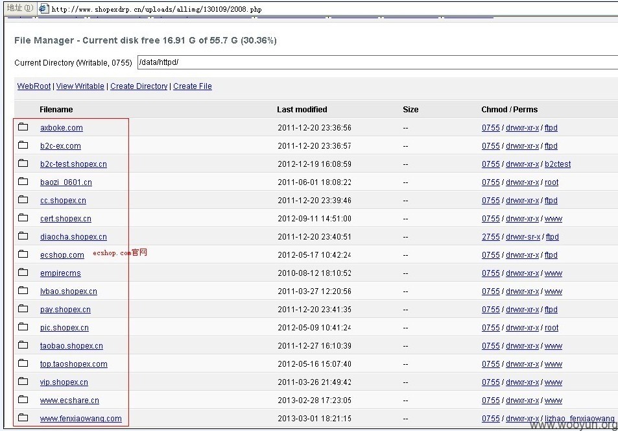618x431 pixels.
Task: Open the b2c-ex.com directory link
Action: (x=60, y=146)
